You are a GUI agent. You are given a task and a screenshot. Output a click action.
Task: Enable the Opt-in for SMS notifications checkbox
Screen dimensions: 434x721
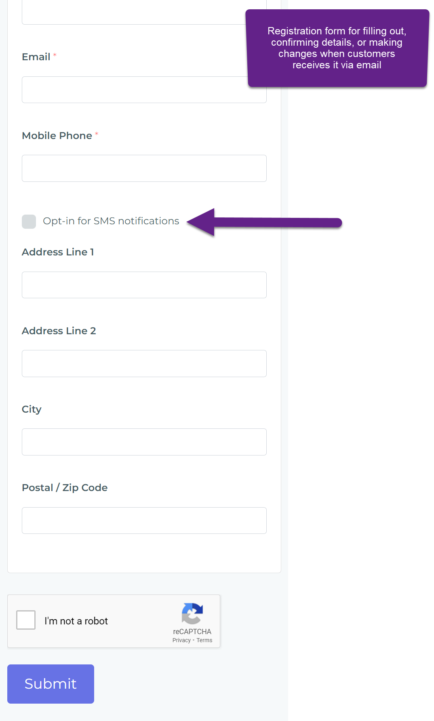point(29,221)
